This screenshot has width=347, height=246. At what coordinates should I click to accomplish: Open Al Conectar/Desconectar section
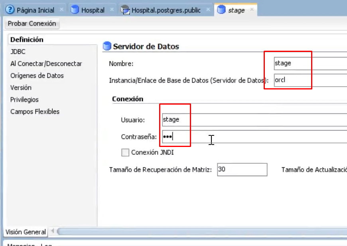coord(46,63)
